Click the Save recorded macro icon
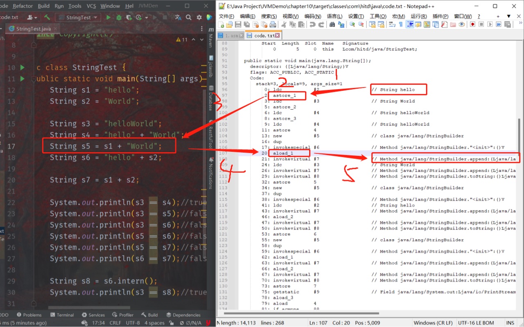Image resolution: width=524 pixels, height=327 pixels. click(508, 25)
